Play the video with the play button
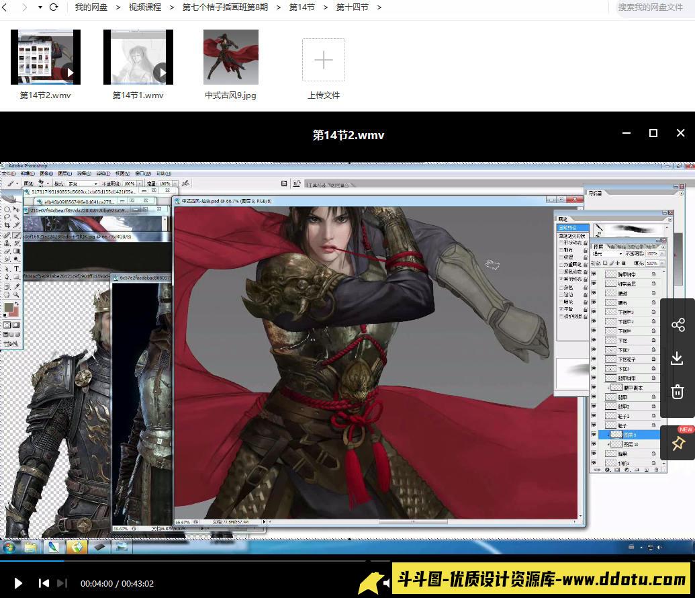Viewport: 695px width, 598px height. tap(18, 583)
